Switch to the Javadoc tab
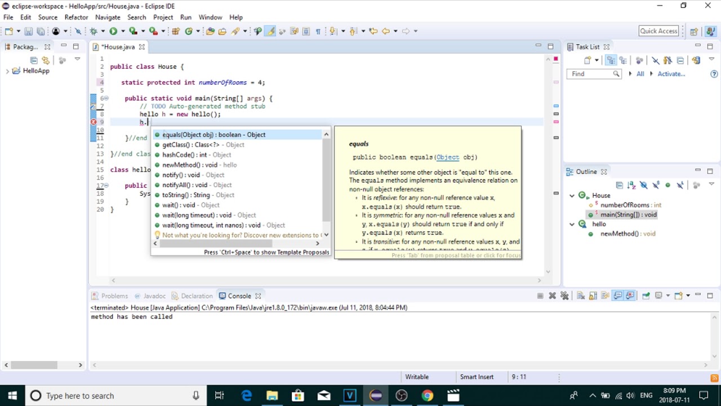The height and width of the screenshot is (406, 721). 149,296
